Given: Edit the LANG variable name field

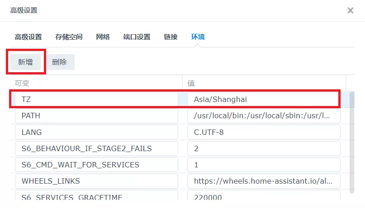Looking at the screenshot, I should click(x=97, y=132).
